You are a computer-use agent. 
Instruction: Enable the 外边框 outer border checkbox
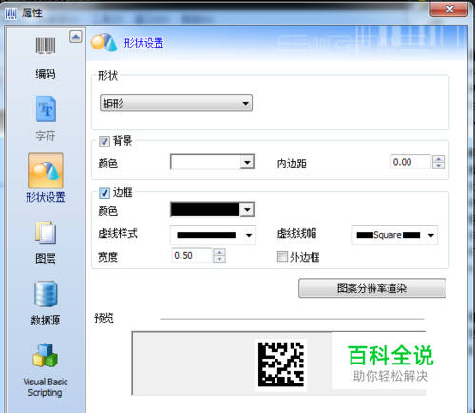click(282, 256)
